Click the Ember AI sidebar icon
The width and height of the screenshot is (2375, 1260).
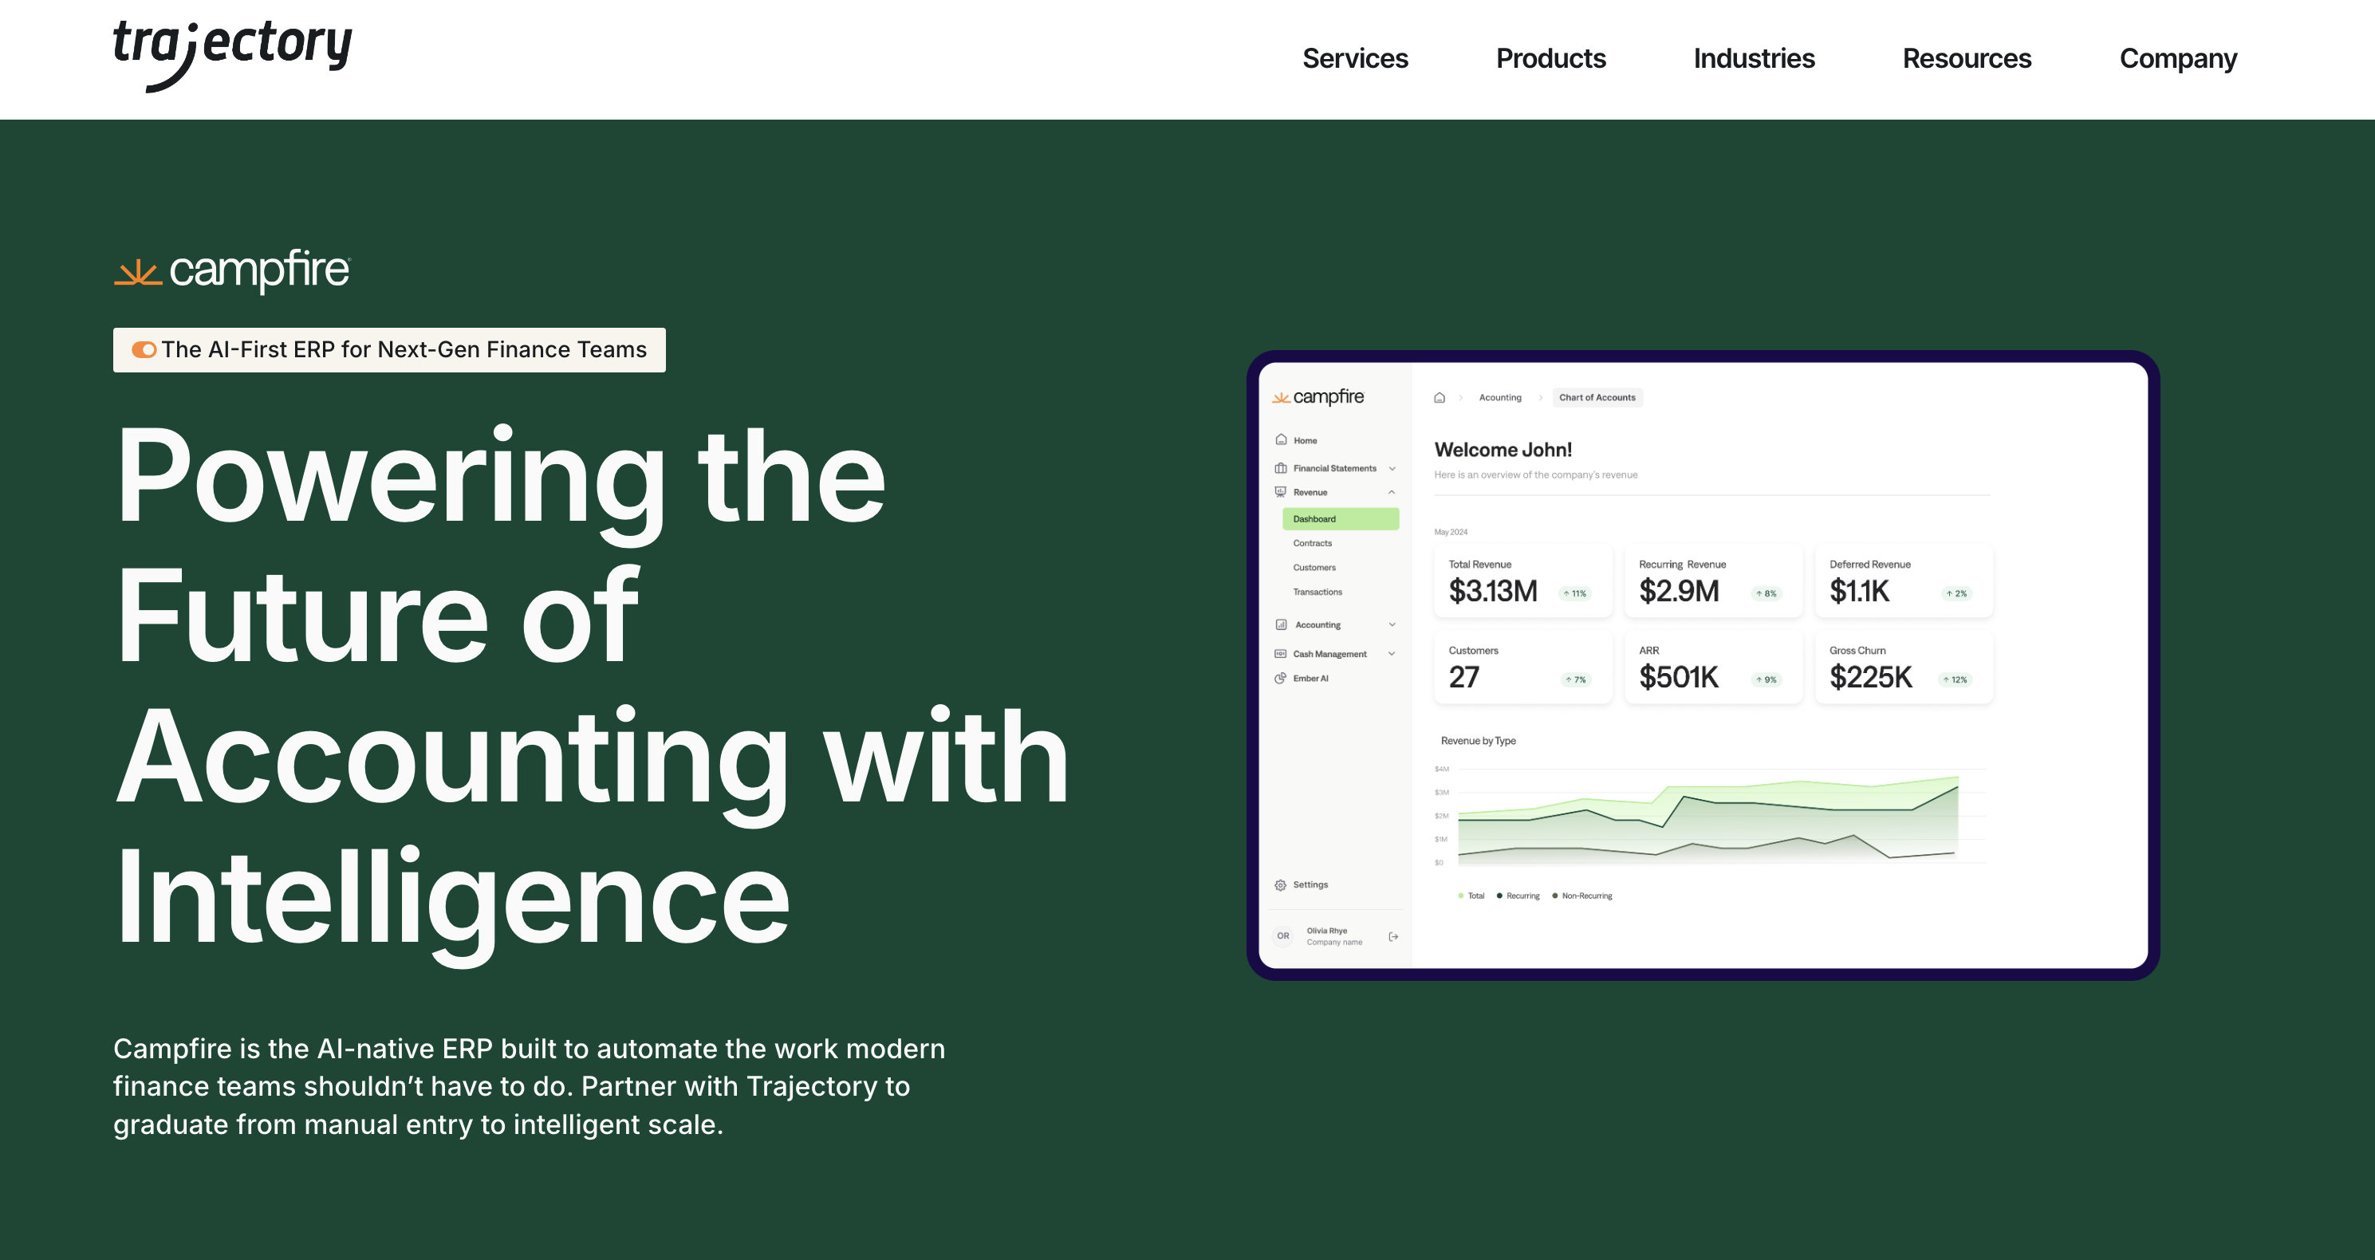1281,679
